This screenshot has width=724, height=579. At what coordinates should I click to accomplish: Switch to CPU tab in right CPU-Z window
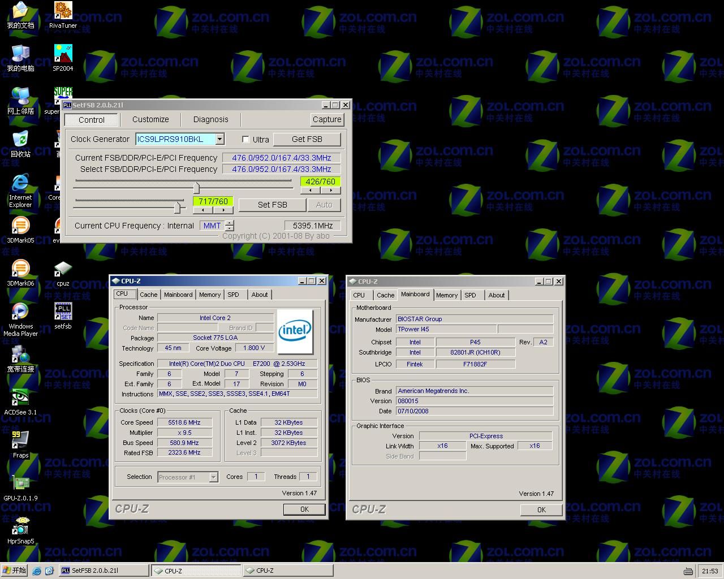pos(359,295)
